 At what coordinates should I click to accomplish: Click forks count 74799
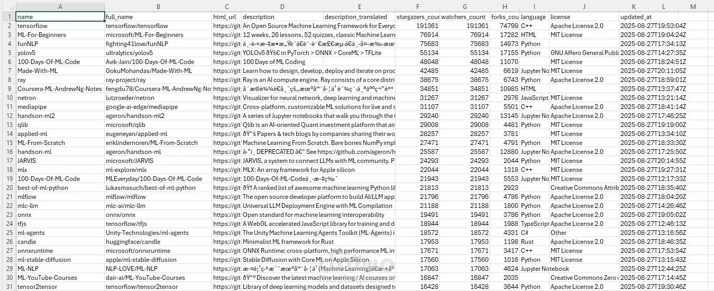coord(505,26)
